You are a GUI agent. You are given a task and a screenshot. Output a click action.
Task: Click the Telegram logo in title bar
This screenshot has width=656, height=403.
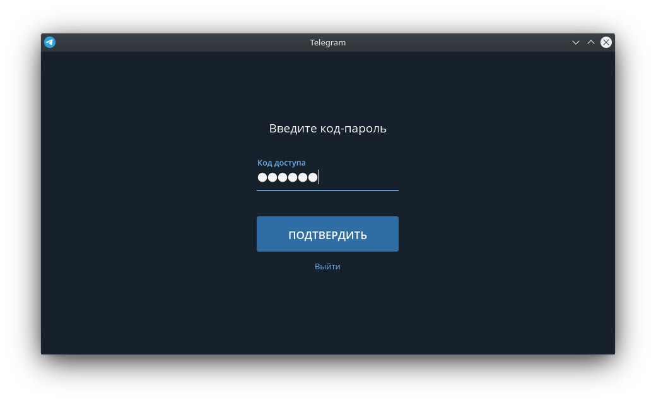pyautogui.click(x=50, y=42)
